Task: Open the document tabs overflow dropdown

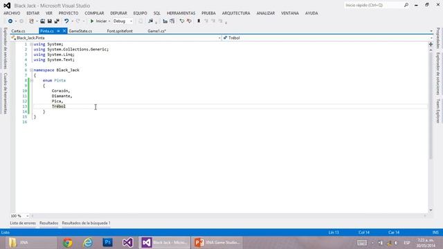Action: pos(431,31)
